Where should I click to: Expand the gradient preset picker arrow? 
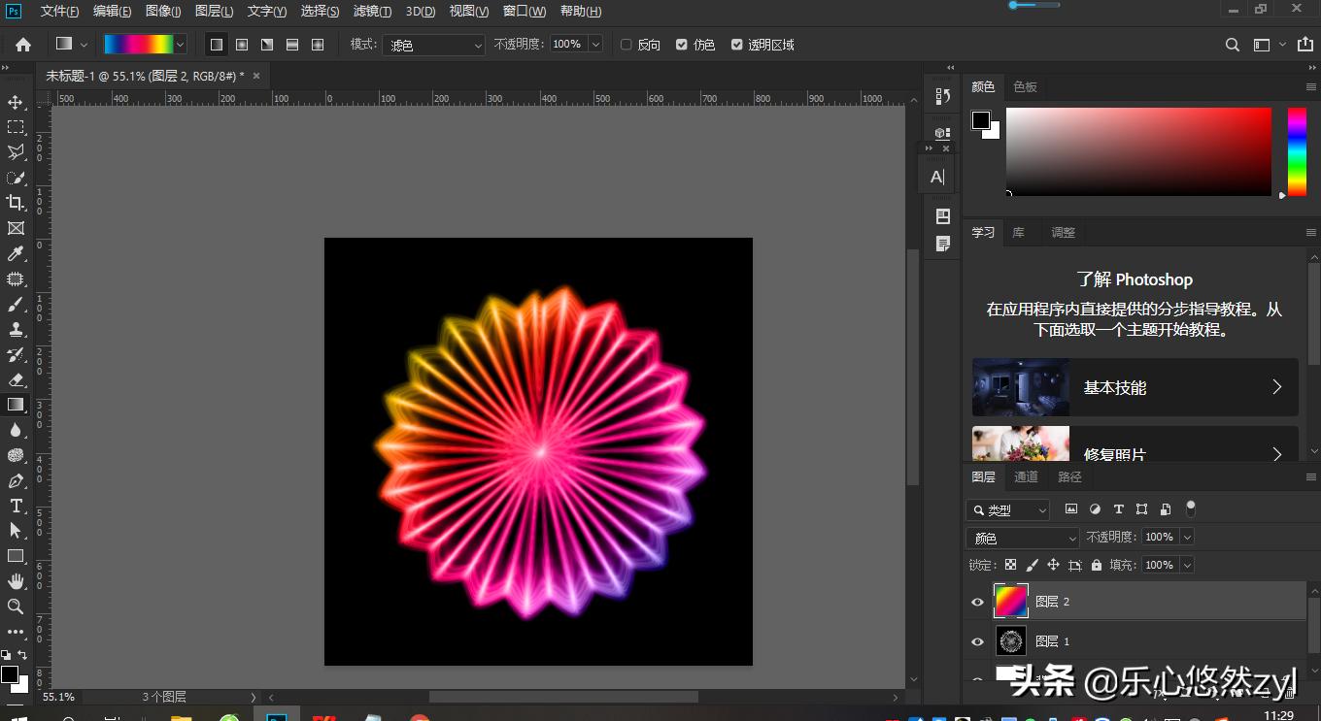[180, 45]
